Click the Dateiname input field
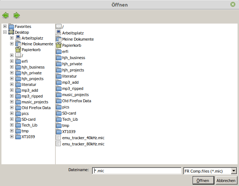 point(137,171)
